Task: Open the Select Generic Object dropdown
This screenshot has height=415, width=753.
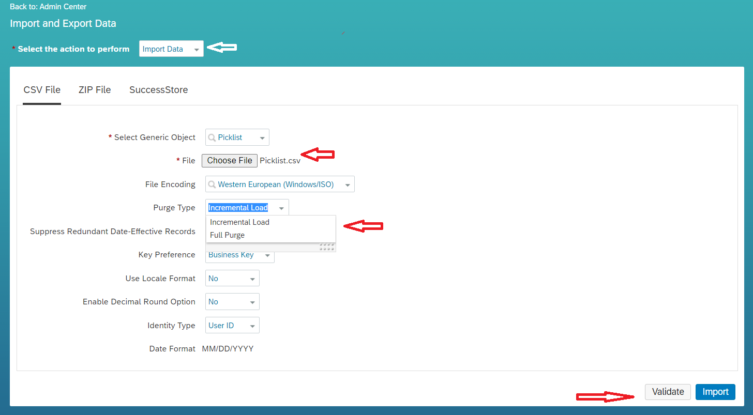Action: coord(237,137)
